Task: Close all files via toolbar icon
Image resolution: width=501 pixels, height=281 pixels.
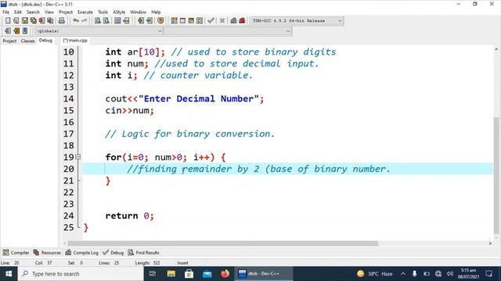Action: pos(50,21)
